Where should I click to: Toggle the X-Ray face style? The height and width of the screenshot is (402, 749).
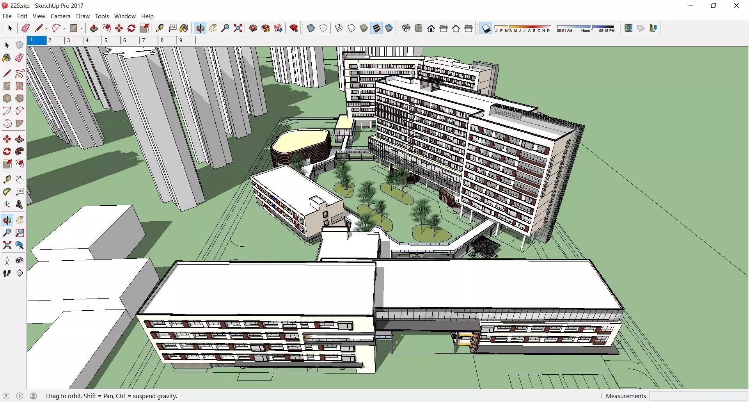pos(311,28)
